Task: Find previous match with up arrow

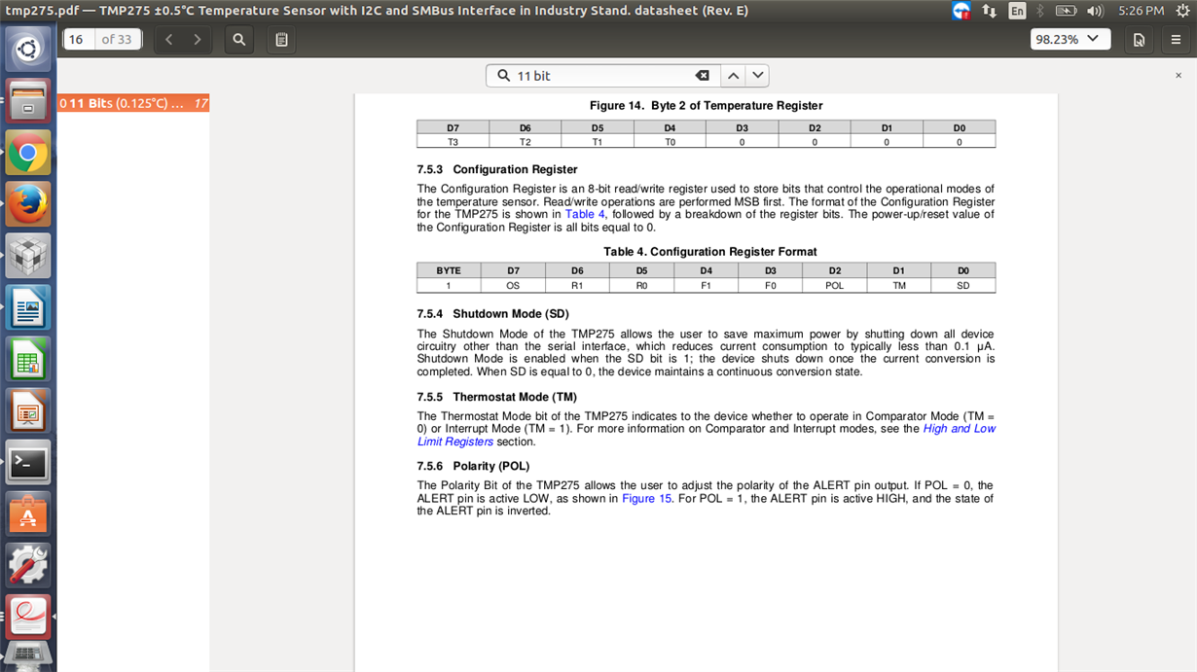Action: (733, 76)
